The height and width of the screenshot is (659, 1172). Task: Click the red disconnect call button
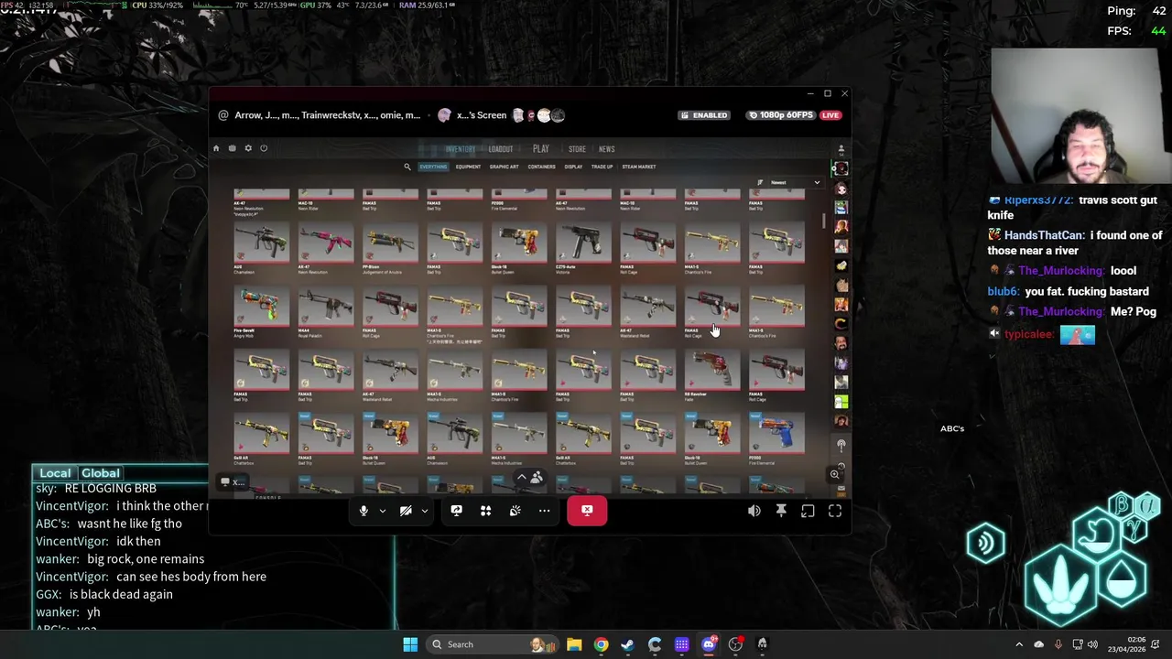(587, 511)
